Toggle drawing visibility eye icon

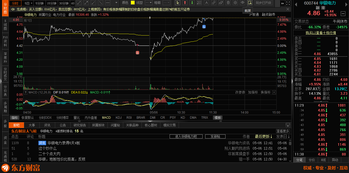[x=243, y=3]
